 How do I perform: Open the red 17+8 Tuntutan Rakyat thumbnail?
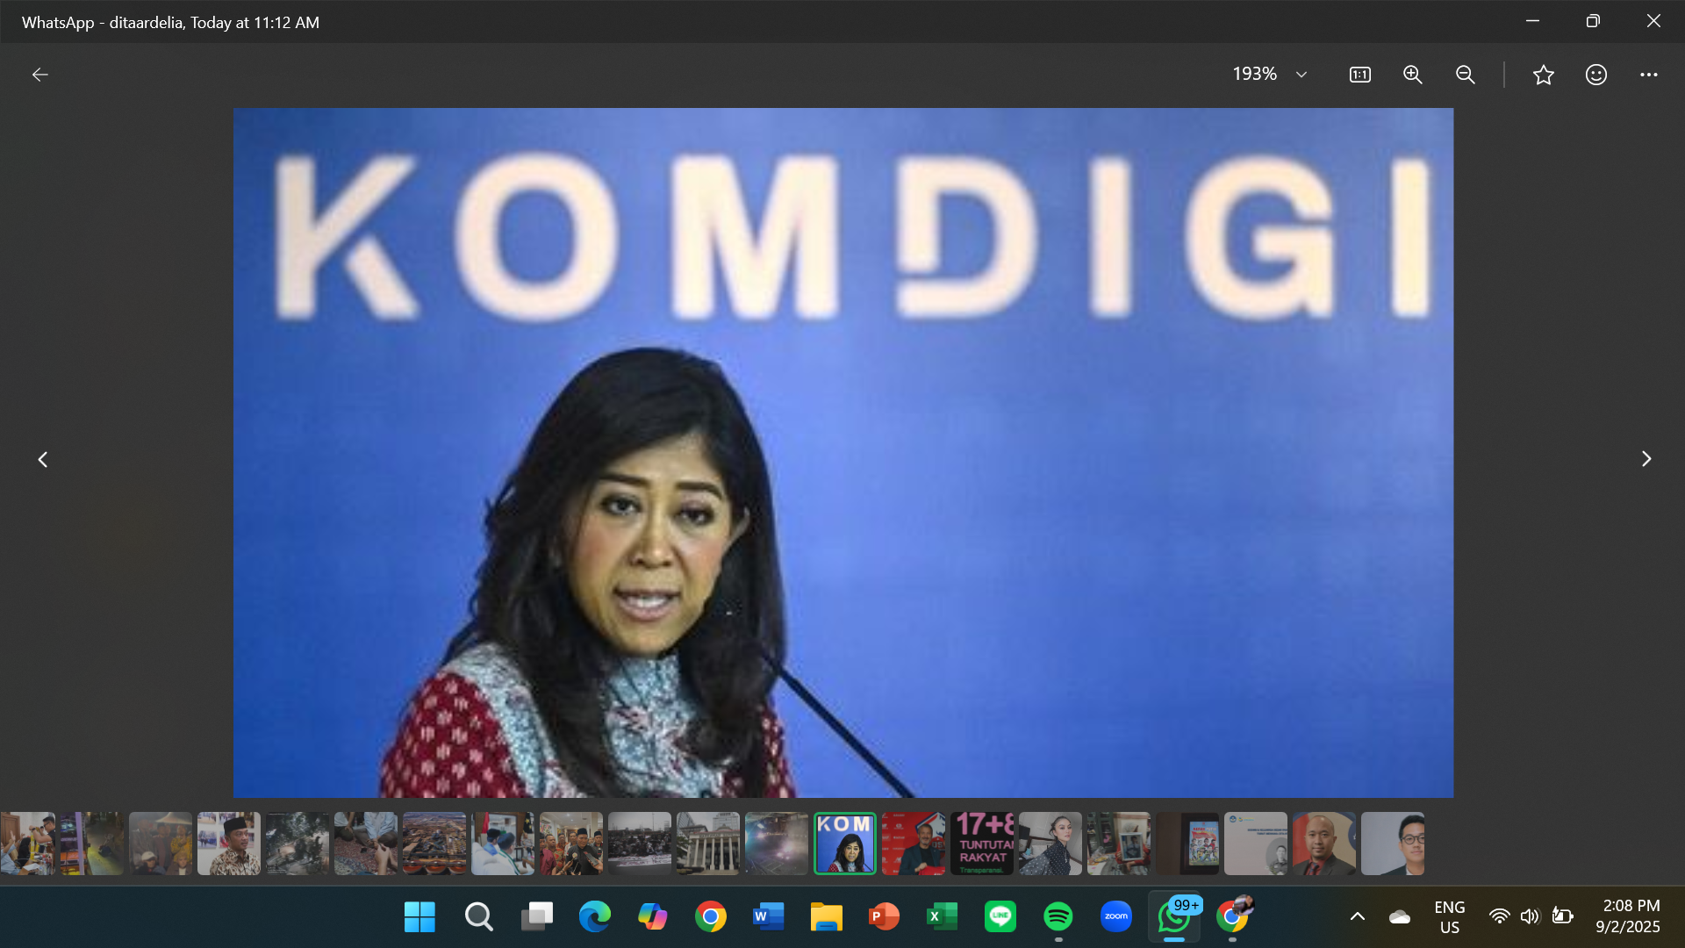pos(982,844)
